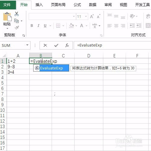Click cell A1 containing 1+2

click(18, 61)
